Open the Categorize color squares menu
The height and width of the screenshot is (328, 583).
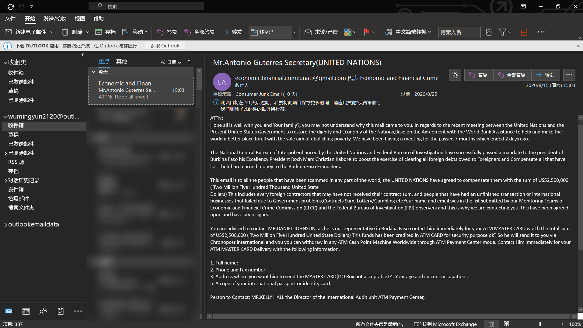[350, 32]
